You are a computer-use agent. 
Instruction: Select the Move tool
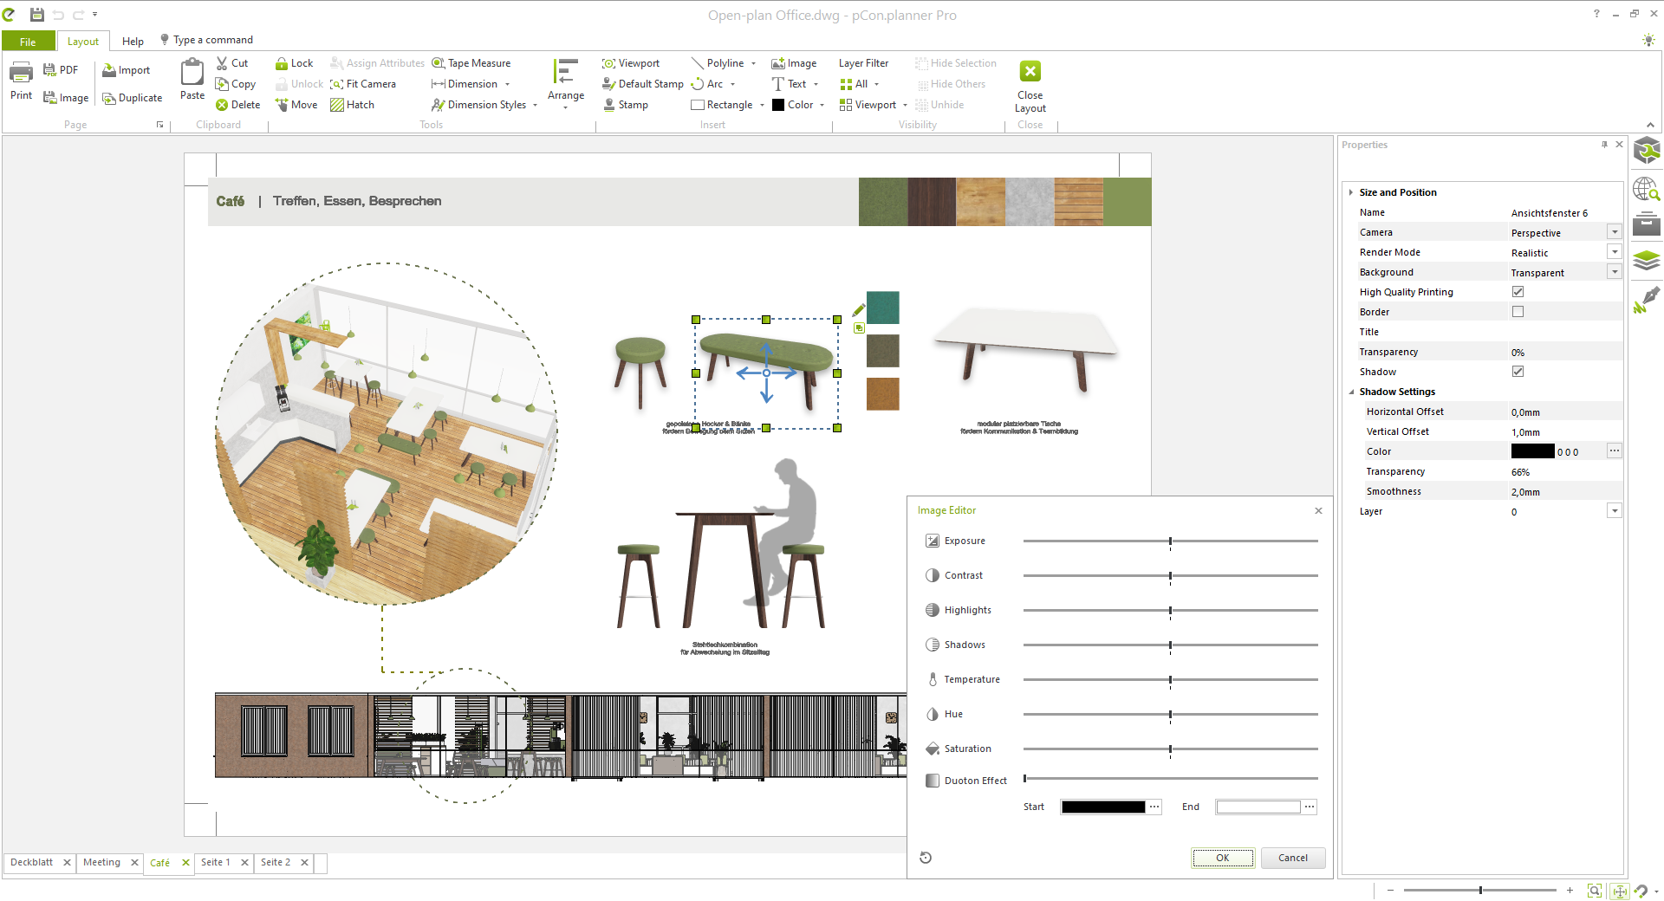pos(296,105)
